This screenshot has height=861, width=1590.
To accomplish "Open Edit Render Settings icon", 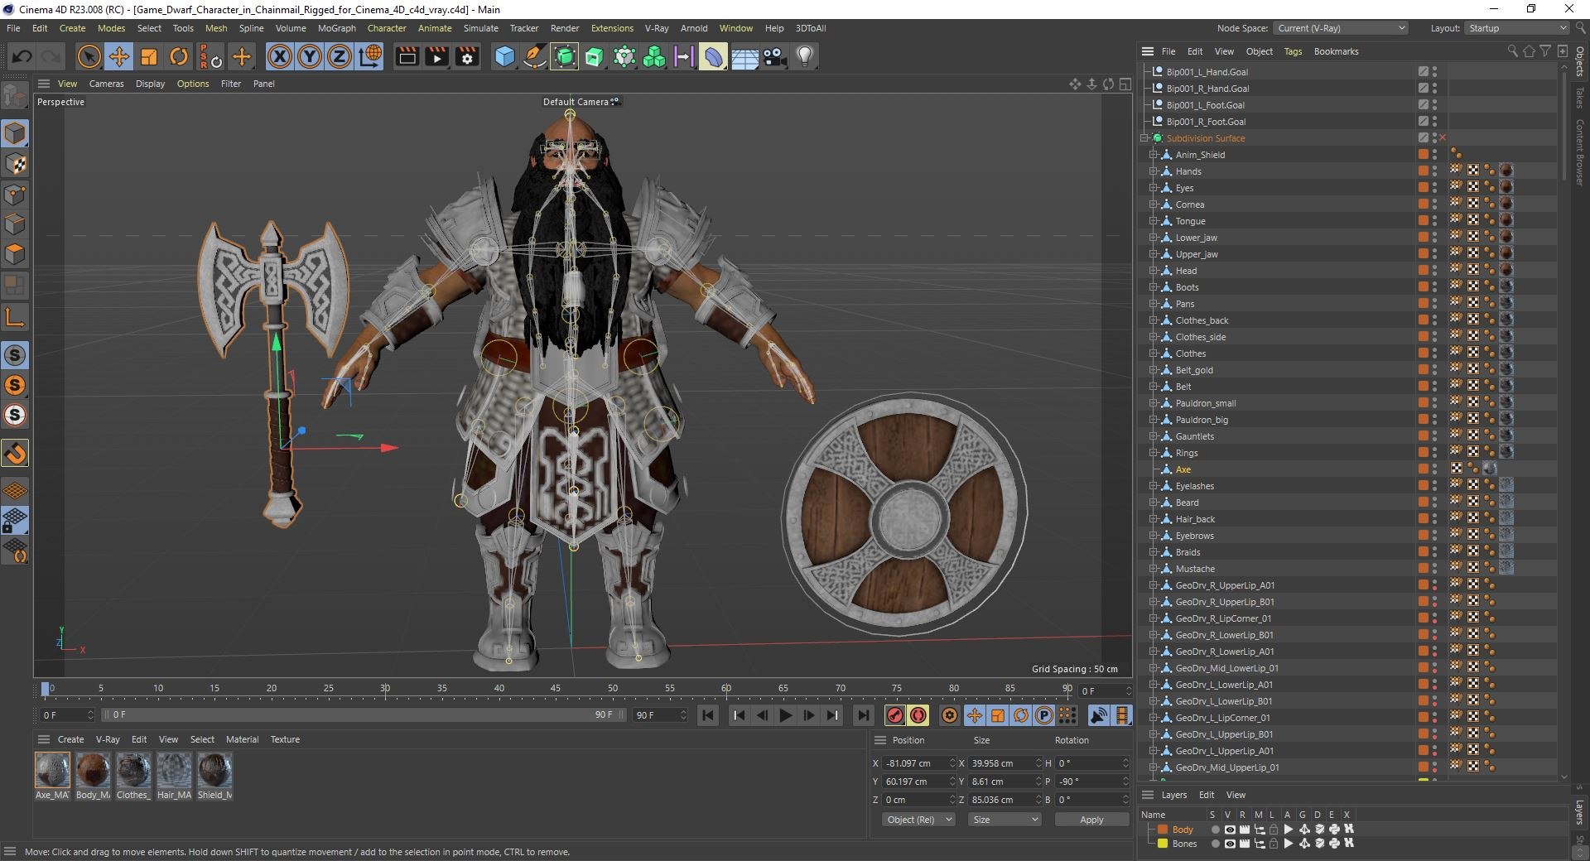I will 467,56.
